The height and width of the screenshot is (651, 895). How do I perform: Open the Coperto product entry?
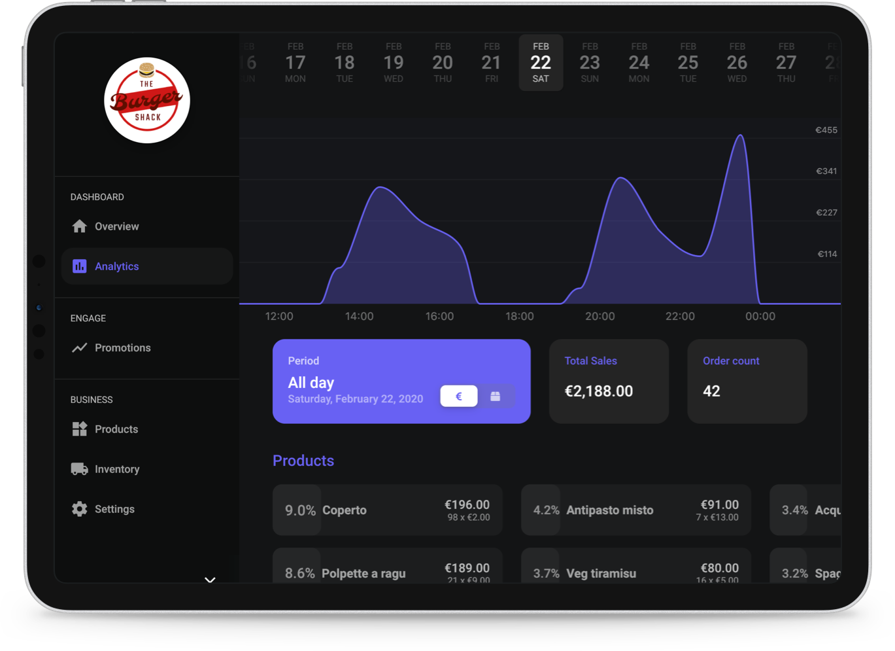(x=387, y=510)
